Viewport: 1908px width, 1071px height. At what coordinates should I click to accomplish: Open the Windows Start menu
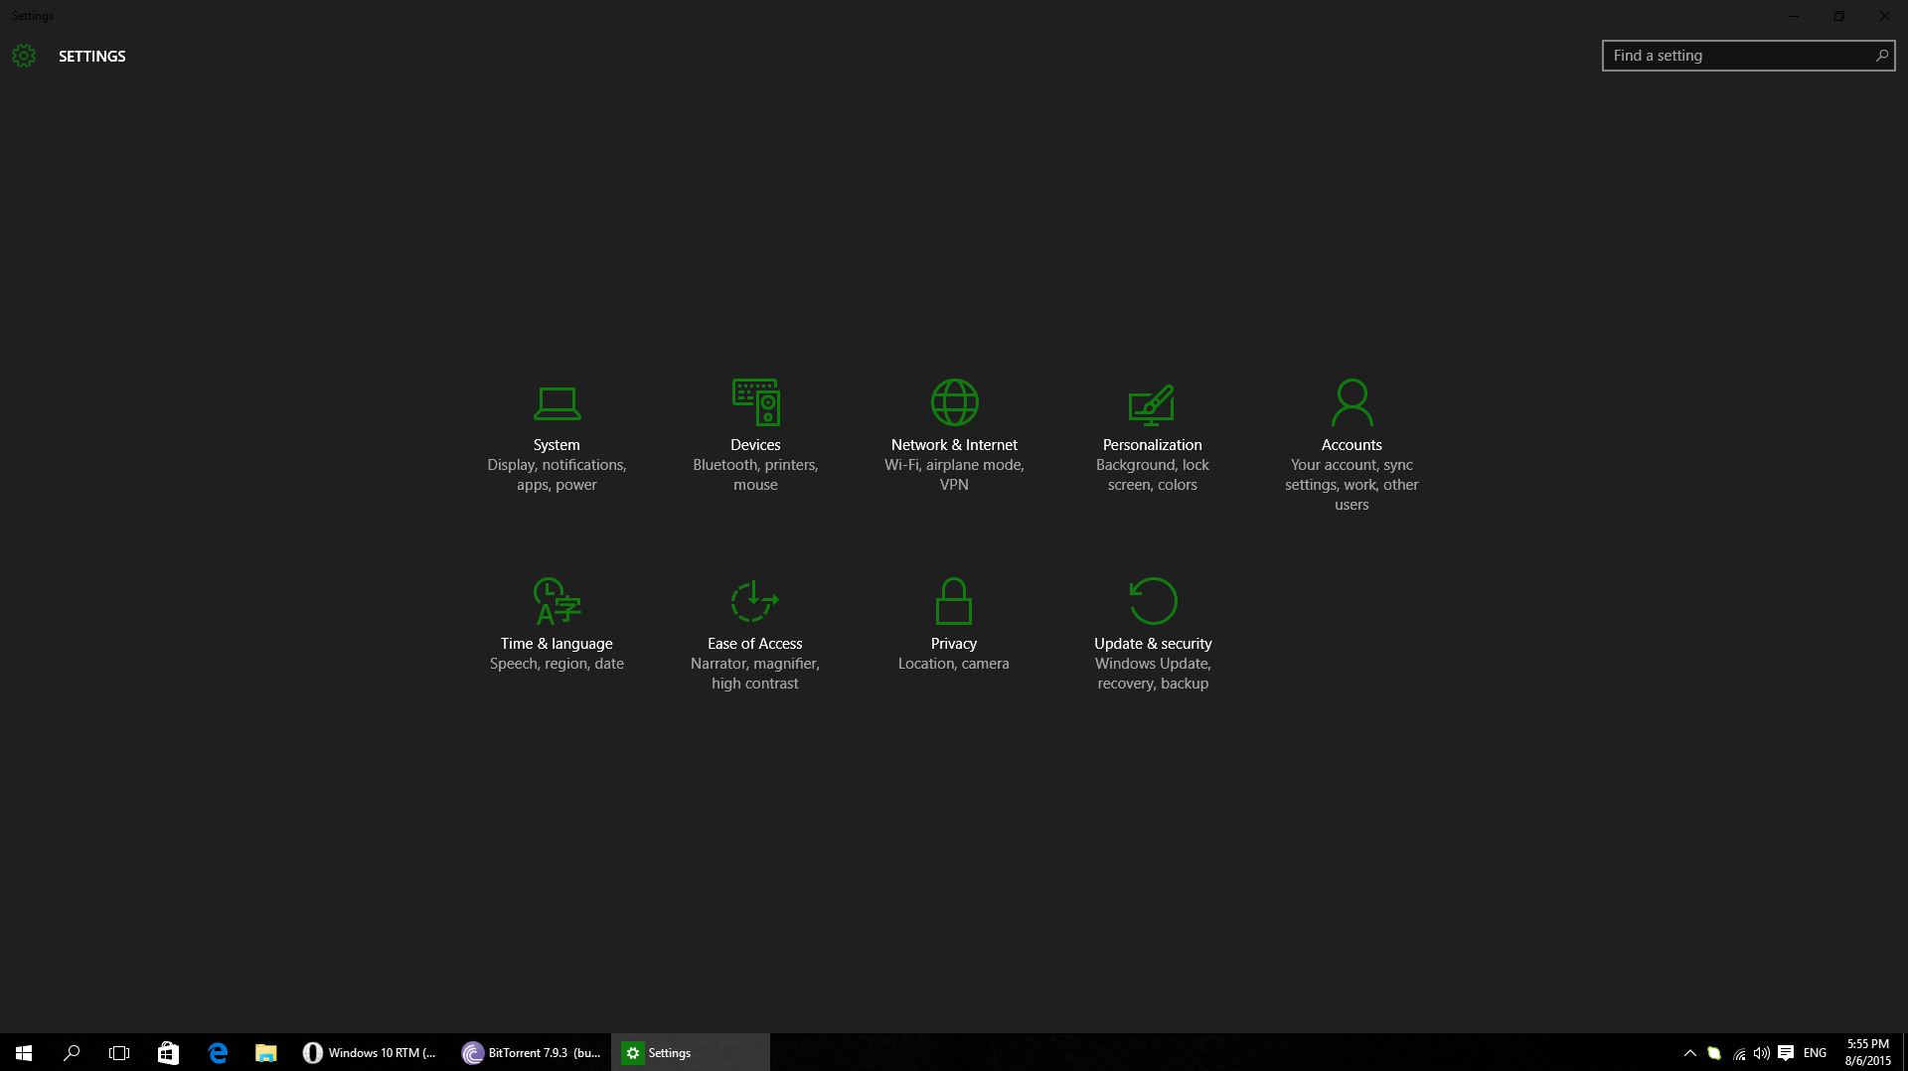pos(24,1053)
